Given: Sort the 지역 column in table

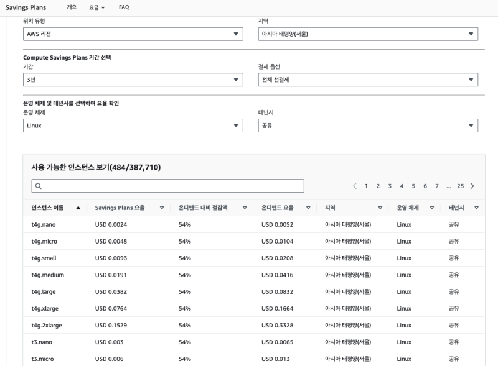Looking at the screenshot, I should pos(380,208).
